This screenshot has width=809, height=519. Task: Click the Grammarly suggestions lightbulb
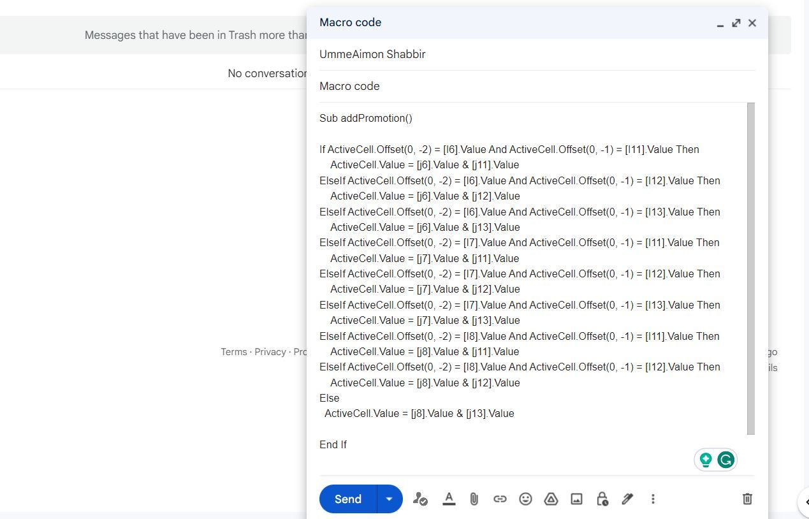(706, 459)
